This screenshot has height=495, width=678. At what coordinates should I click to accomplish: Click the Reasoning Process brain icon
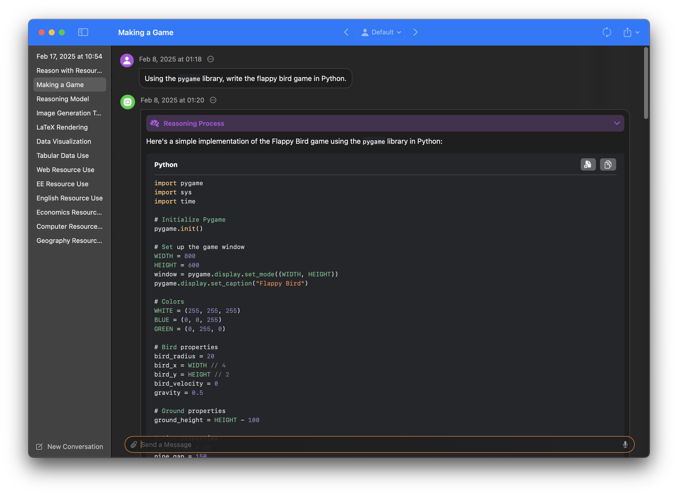click(x=155, y=123)
